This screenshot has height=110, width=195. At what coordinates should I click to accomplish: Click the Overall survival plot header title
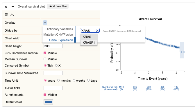pos(31,6)
